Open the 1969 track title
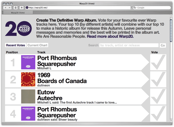Image resolution: width=174 pixels, height=127 pixels. (44, 75)
